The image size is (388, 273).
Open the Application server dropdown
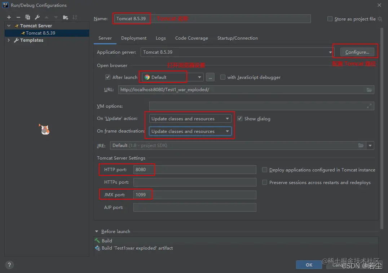(330, 52)
